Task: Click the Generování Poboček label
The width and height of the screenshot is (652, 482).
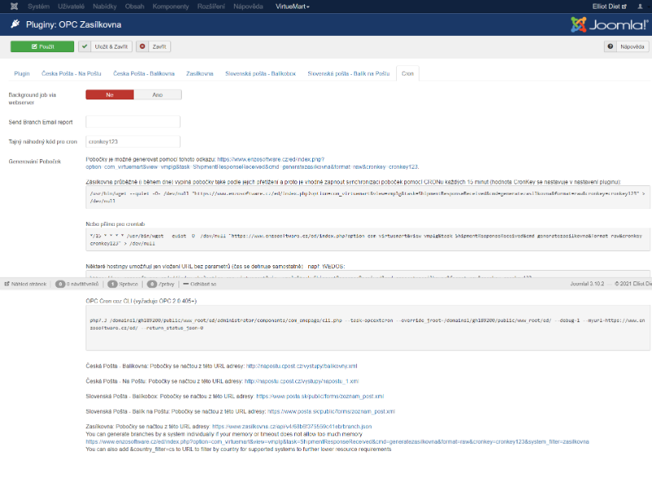Action: click(x=35, y=161)
